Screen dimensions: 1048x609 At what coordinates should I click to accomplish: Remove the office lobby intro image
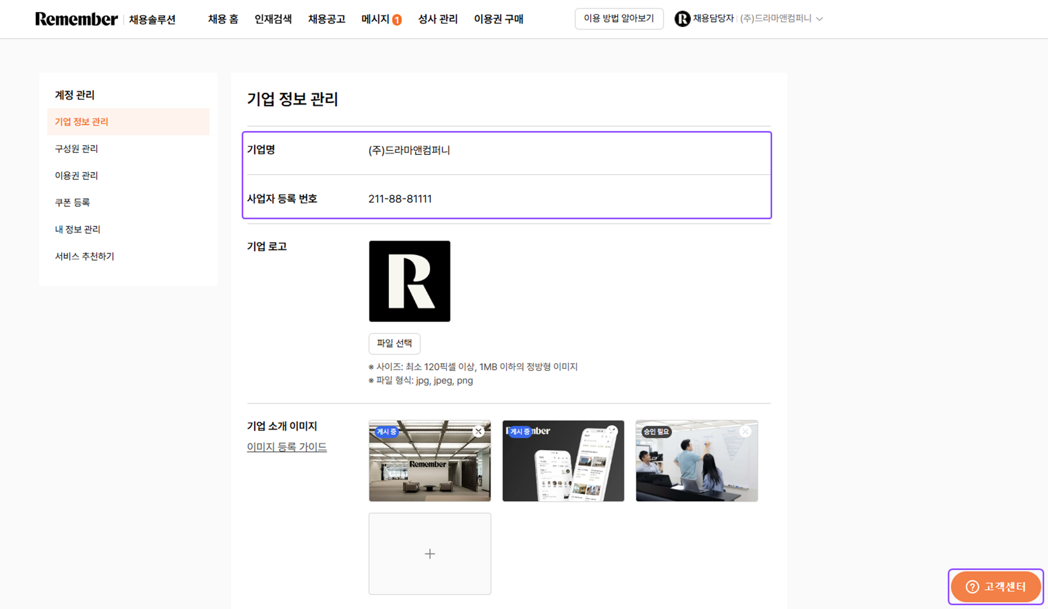tap(478, 431)
